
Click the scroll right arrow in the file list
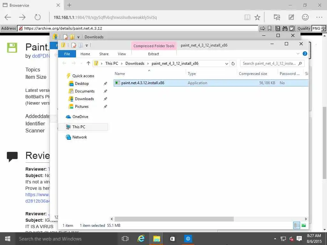click(x=306, y=219)
